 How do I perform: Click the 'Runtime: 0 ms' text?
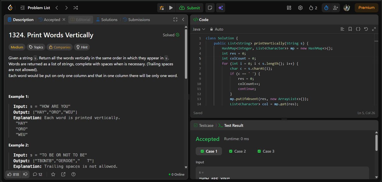[236, 139]
